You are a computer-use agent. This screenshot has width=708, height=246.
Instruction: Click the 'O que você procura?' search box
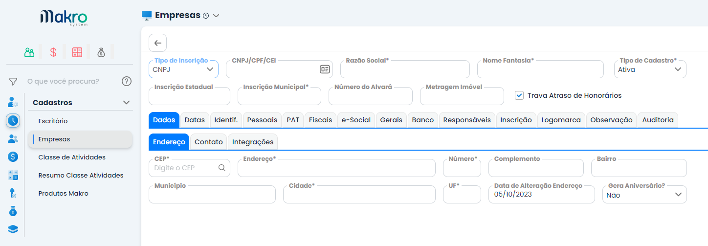pos(70,81)
